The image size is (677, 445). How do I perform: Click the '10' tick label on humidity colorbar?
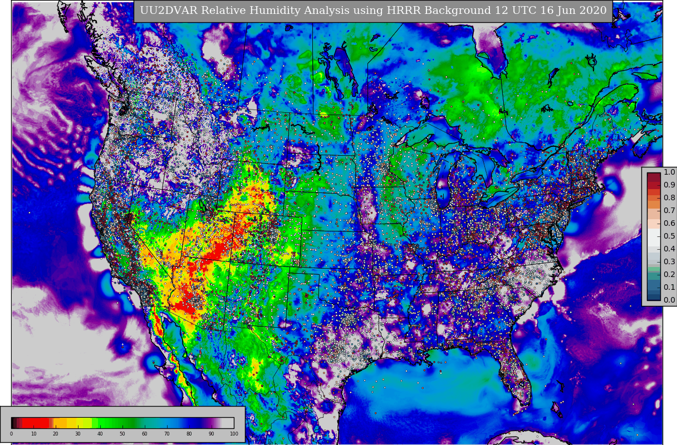33,433
